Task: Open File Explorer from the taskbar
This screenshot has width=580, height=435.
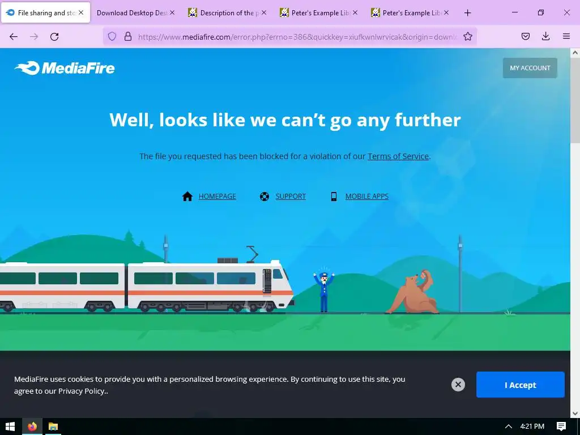Action: tap(53, 427)
